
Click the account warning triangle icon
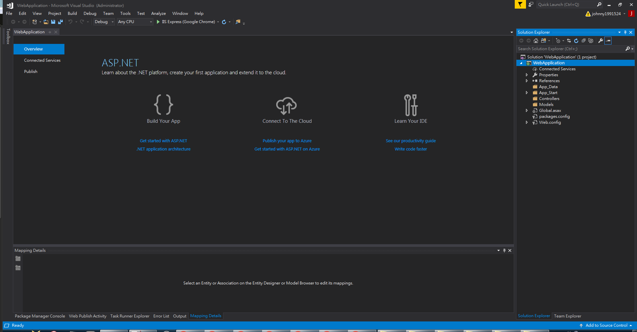click(588, 14)
